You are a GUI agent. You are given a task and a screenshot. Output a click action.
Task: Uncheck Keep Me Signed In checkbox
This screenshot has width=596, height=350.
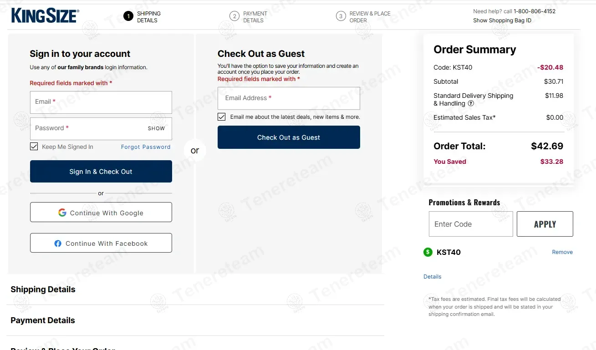tap(34, 147)
